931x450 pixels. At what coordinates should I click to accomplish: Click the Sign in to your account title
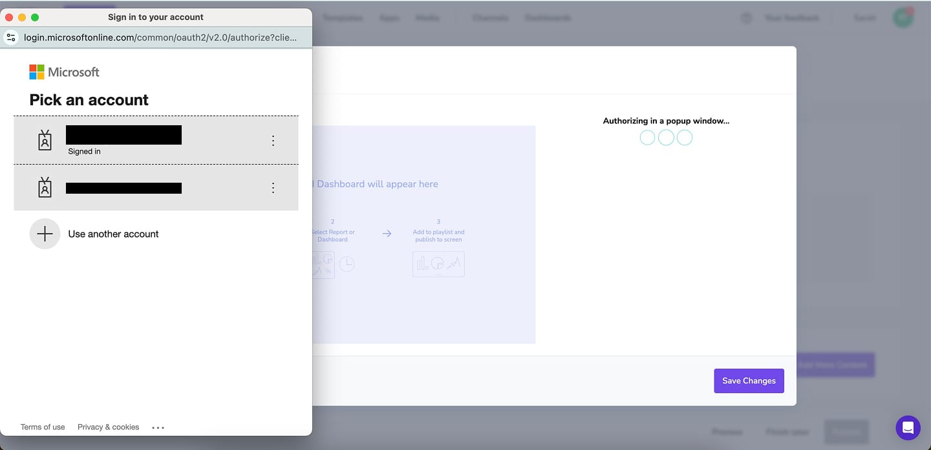[x=156, y=17]
